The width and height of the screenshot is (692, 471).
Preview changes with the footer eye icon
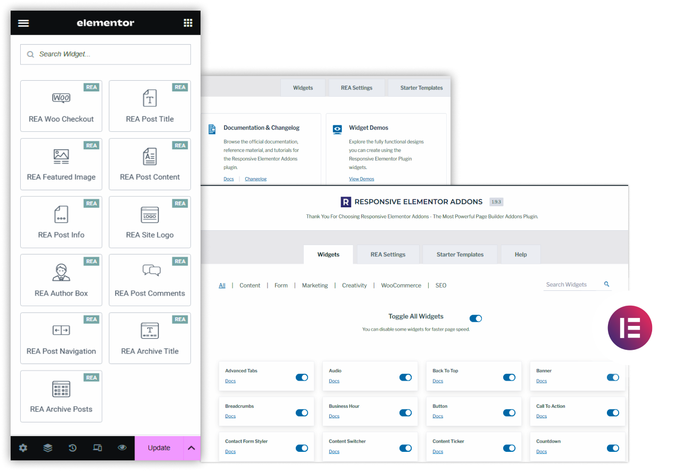(122, 448)
